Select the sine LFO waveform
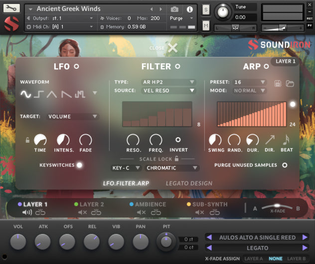This screenshot has height=264, width=315. (x=25, y=93)
